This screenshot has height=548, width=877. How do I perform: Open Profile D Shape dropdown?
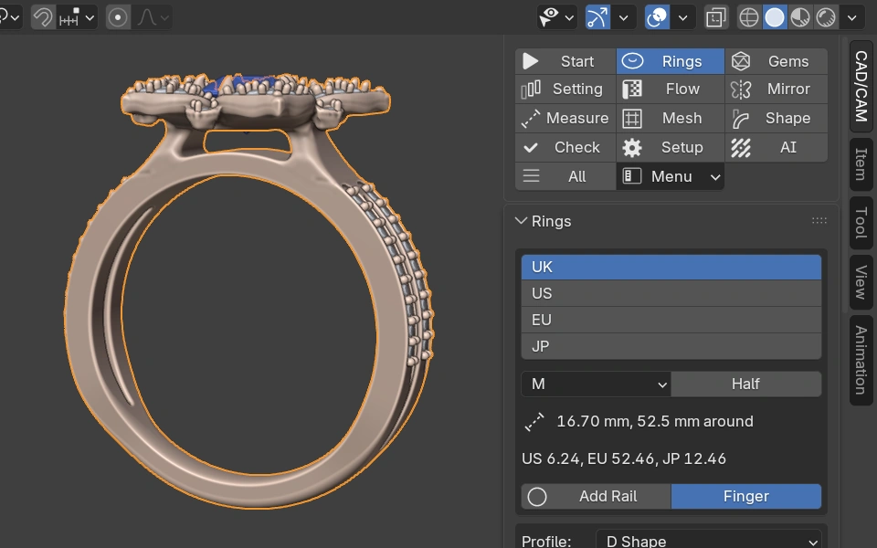(x=709, y=540)
